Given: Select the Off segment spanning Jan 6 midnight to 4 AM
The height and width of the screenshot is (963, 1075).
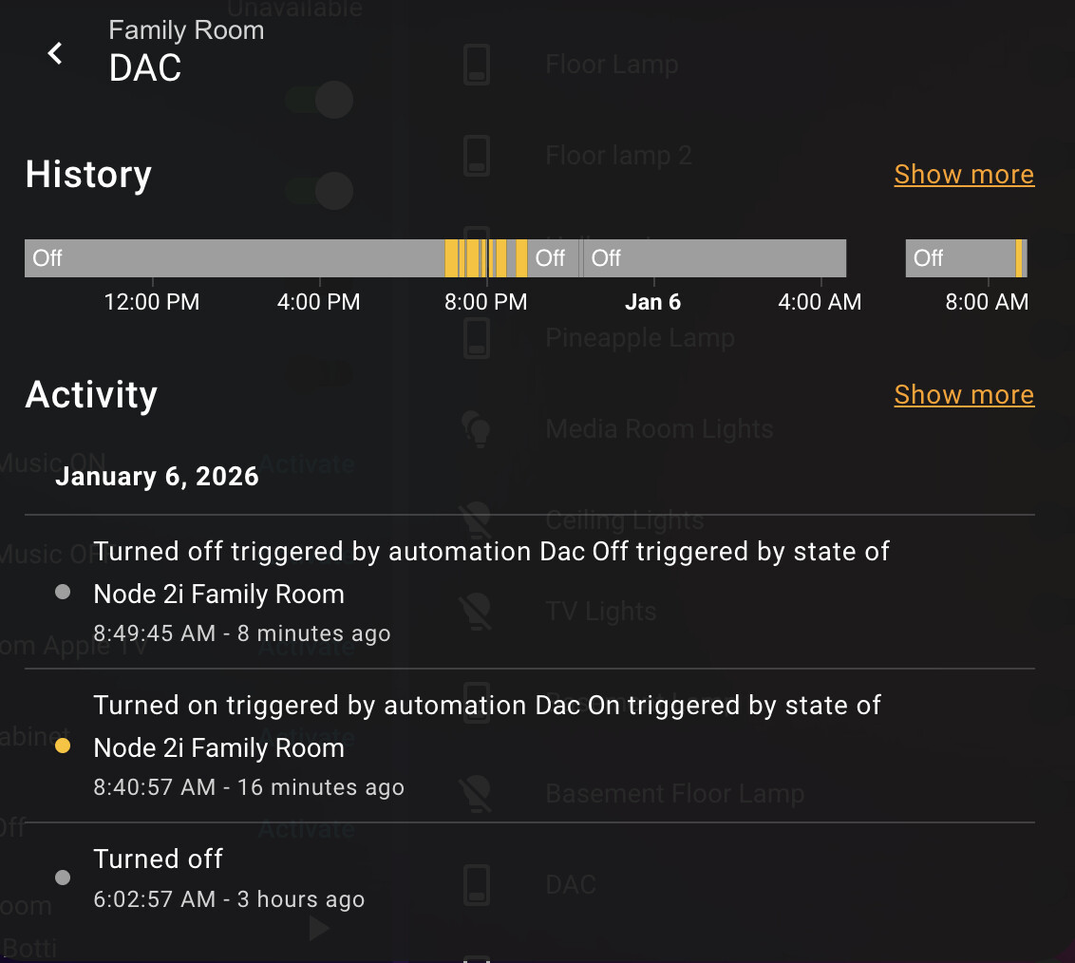Looking at the screenshot, I should coord(714,258).
